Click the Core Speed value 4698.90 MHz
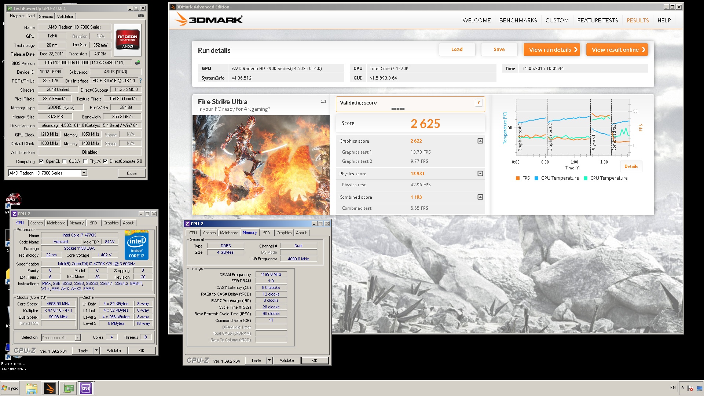The height and width of the screenshot is (396, 704). pos(58,304)
